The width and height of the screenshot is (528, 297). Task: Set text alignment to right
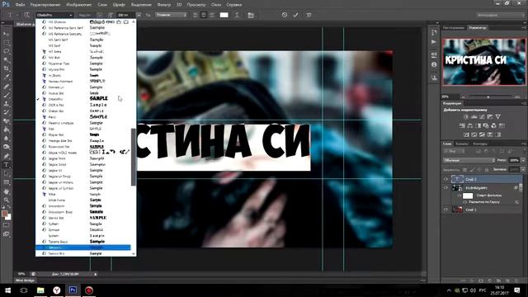tap(212, 15)
